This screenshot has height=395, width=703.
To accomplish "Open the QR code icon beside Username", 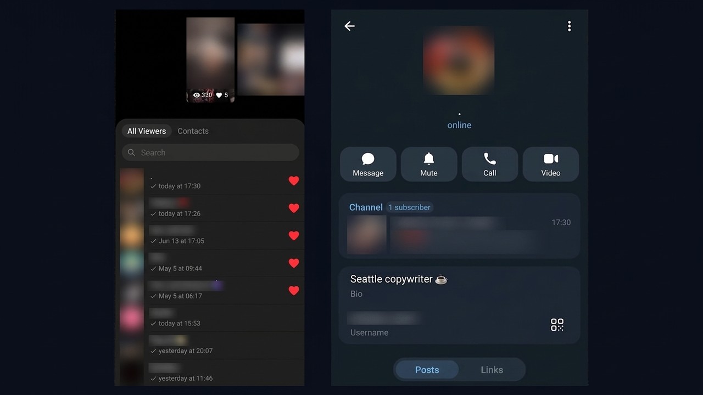I will tap(557, 325).
